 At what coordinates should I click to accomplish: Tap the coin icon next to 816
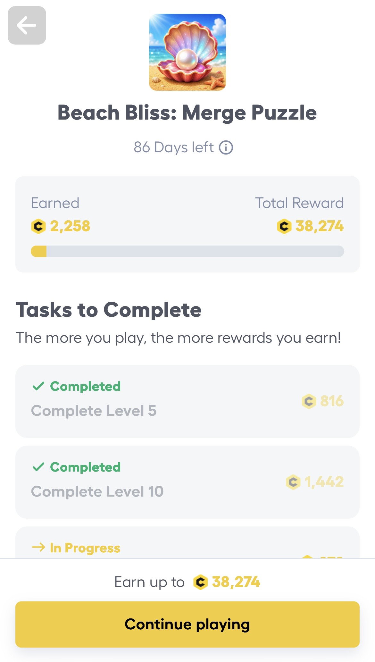309,401
